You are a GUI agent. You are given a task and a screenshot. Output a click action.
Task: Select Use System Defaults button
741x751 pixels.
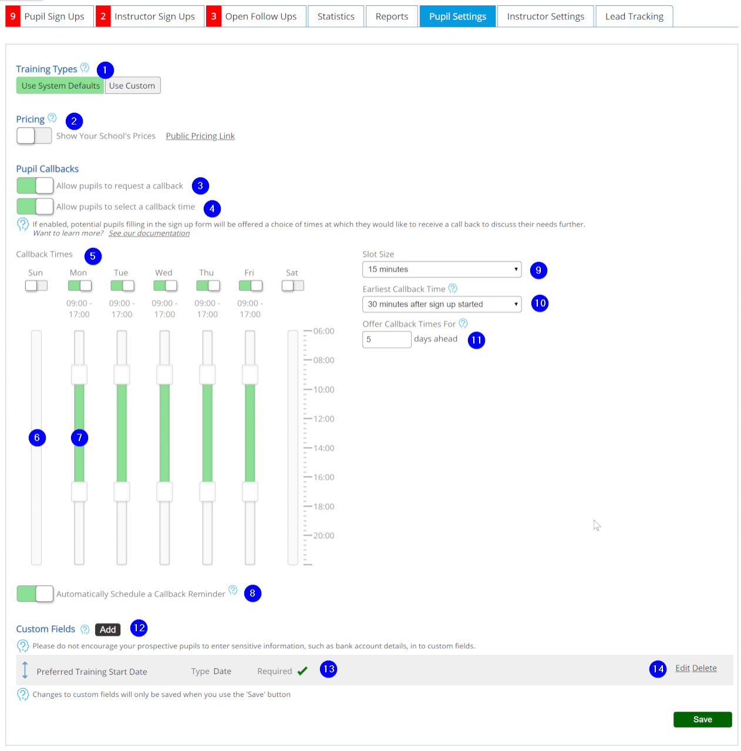point(60,86)
